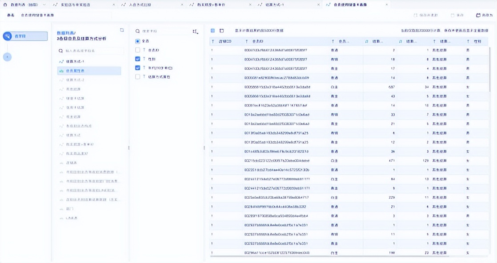
Task: Click the sort icon beside the field search box
Action: pos(195,32)
